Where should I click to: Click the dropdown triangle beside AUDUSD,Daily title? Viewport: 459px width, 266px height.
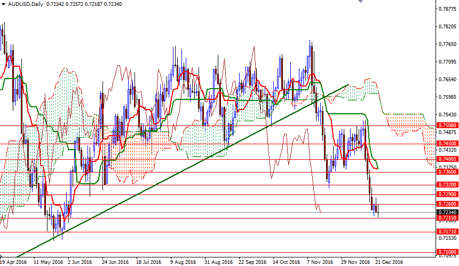[4, 4]
